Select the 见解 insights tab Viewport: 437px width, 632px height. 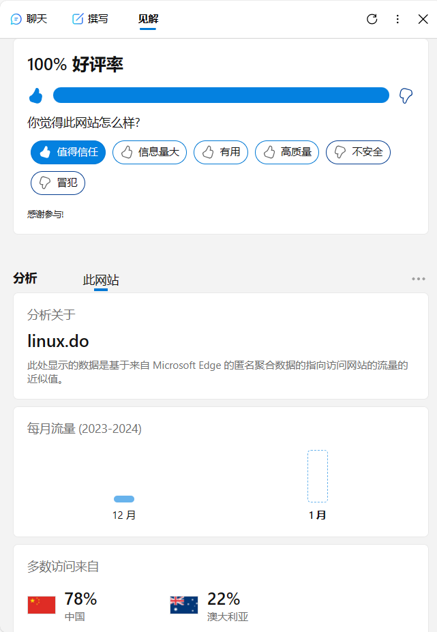pos(148,19)
